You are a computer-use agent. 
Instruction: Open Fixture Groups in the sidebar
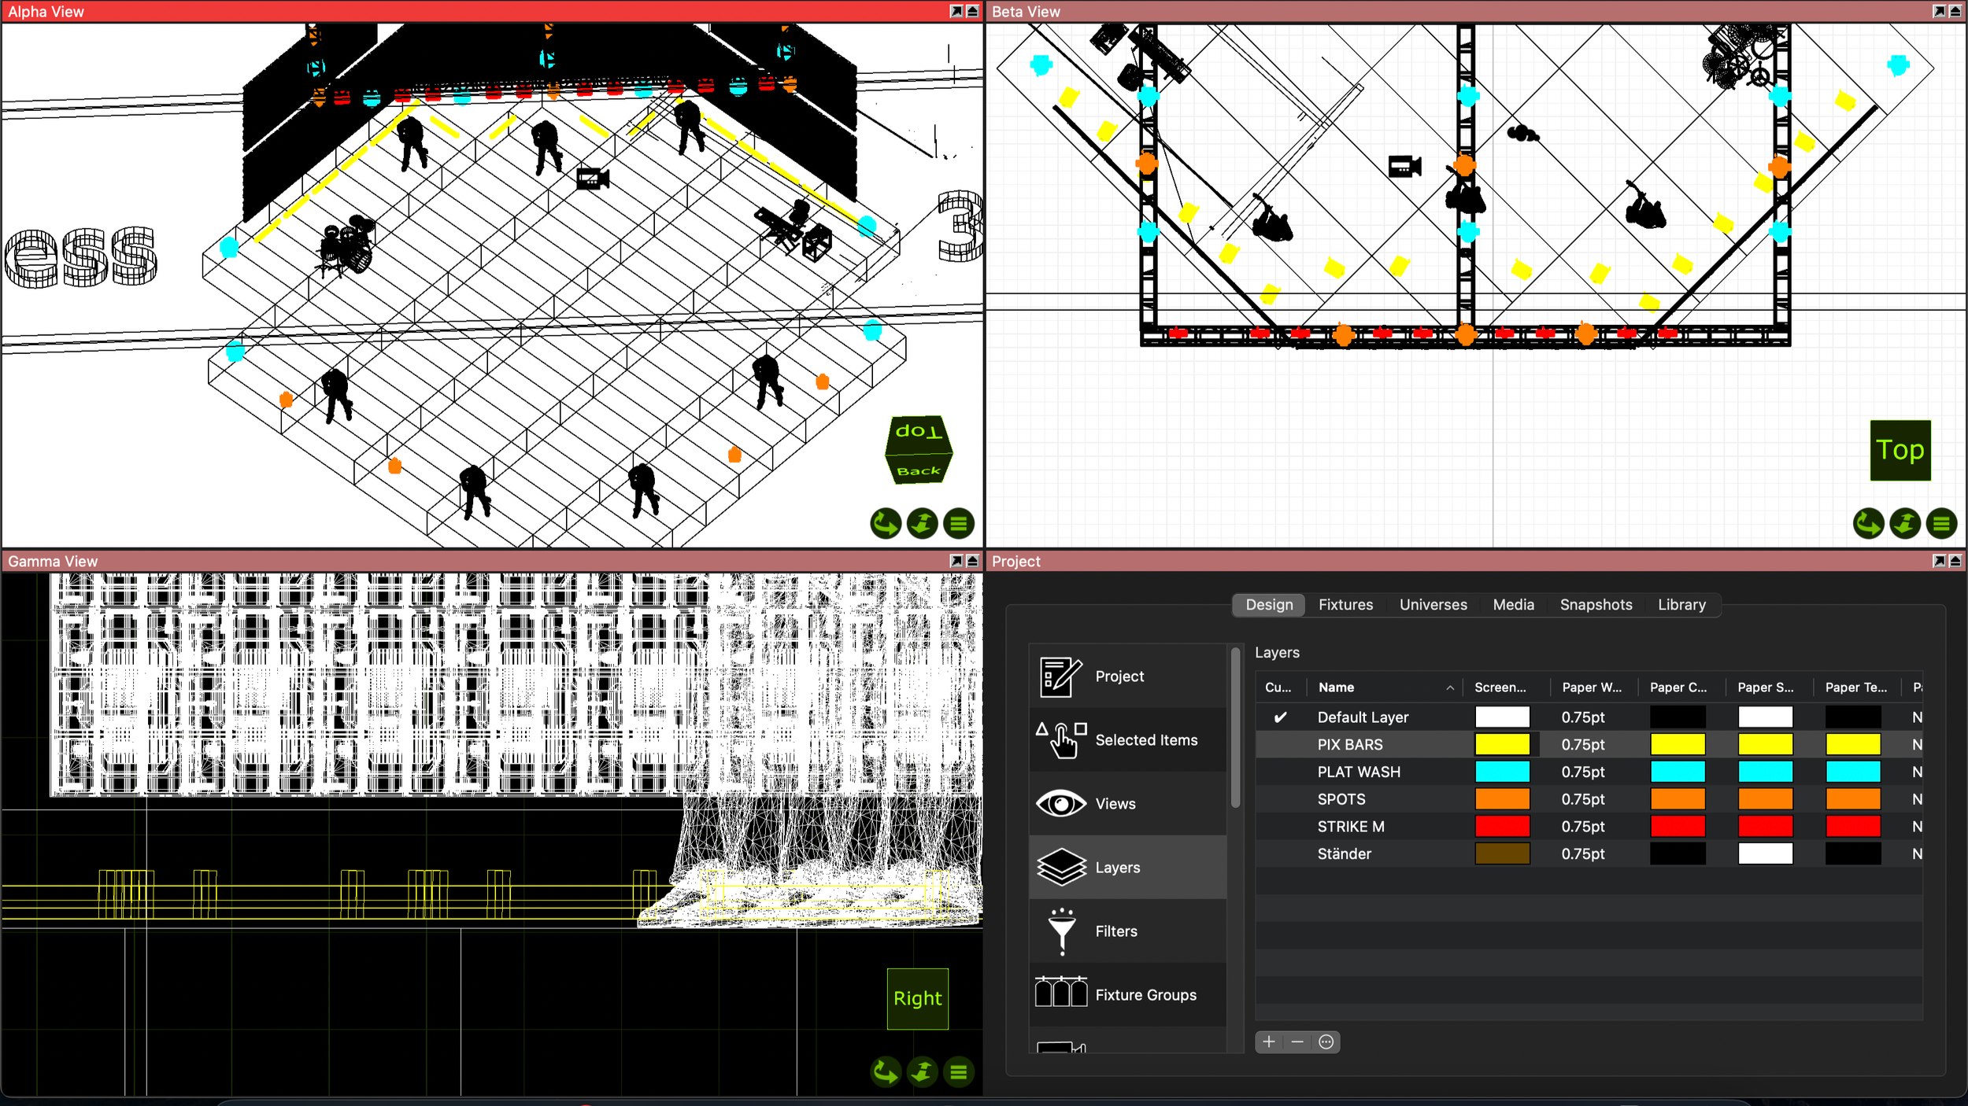point(1145,994)
